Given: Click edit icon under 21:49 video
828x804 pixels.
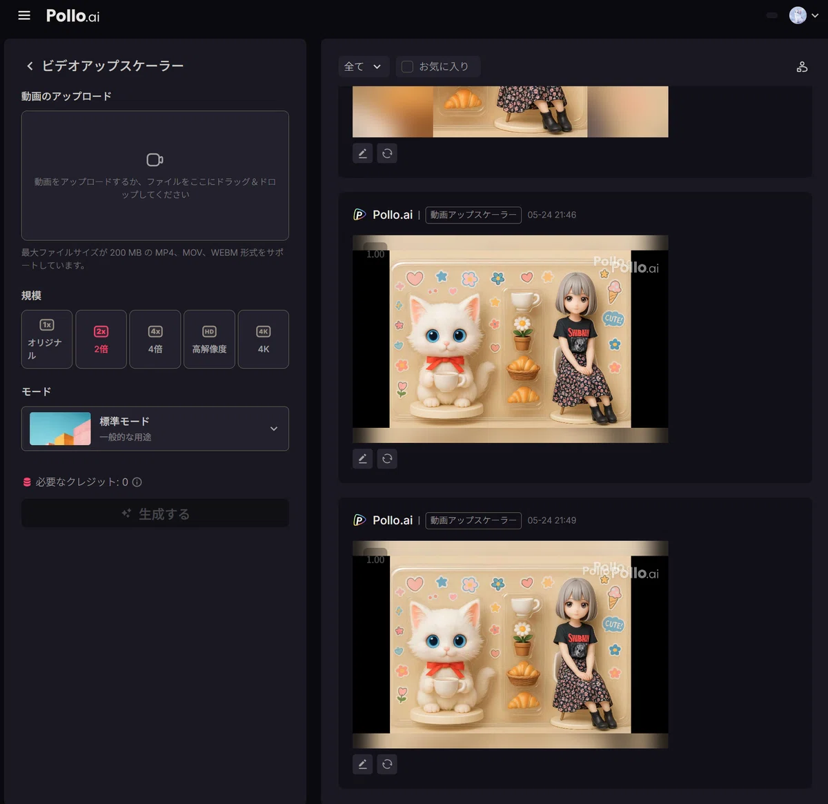Looking at the screenshot, I should click(363, 764).
